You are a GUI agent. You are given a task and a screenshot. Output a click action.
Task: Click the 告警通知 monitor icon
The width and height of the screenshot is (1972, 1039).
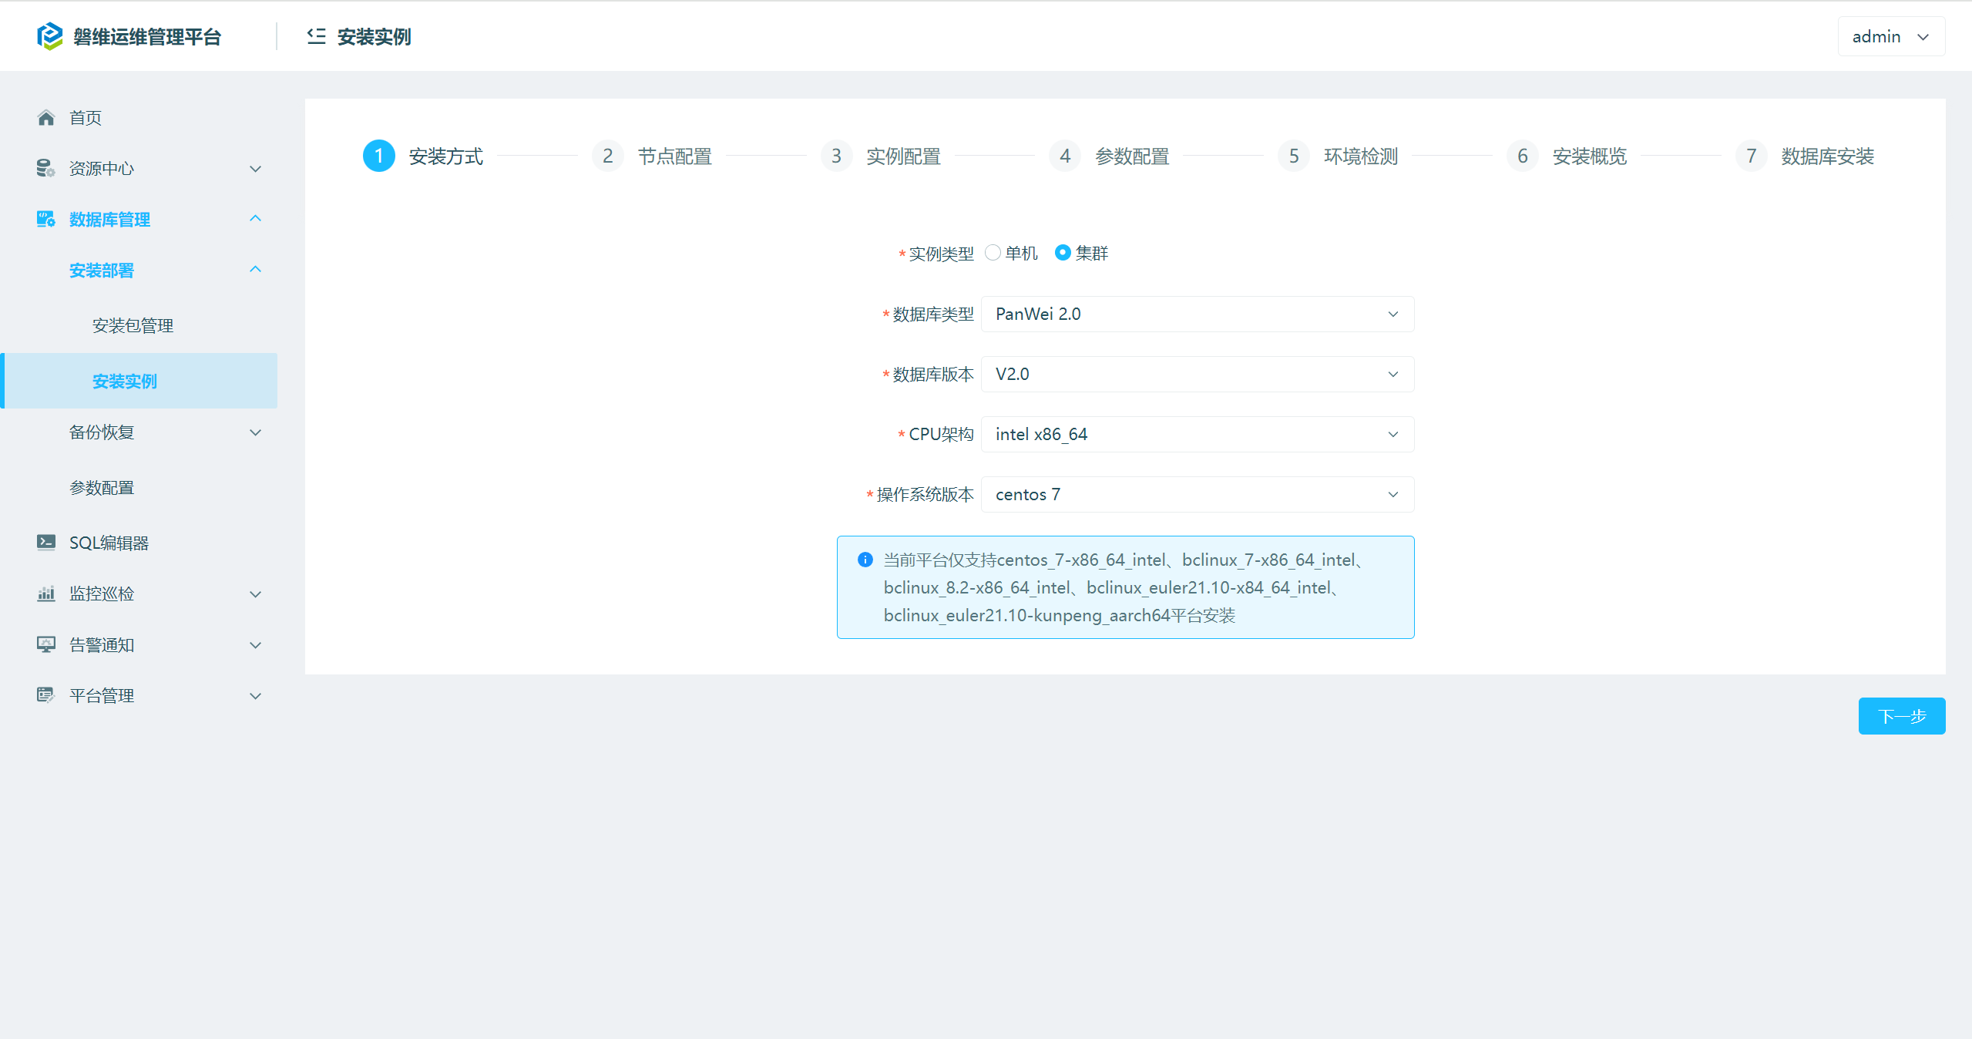click(45, 644)
